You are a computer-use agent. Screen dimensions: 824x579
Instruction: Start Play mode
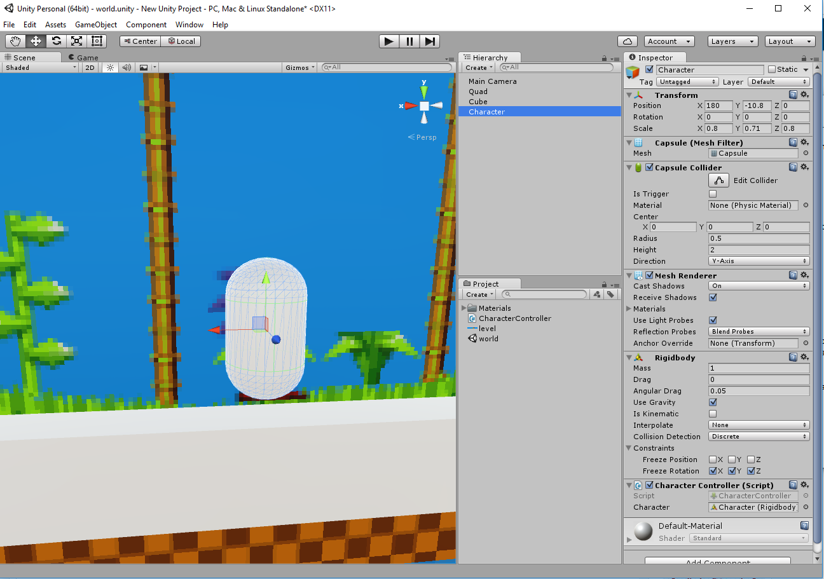pos(389,41)
